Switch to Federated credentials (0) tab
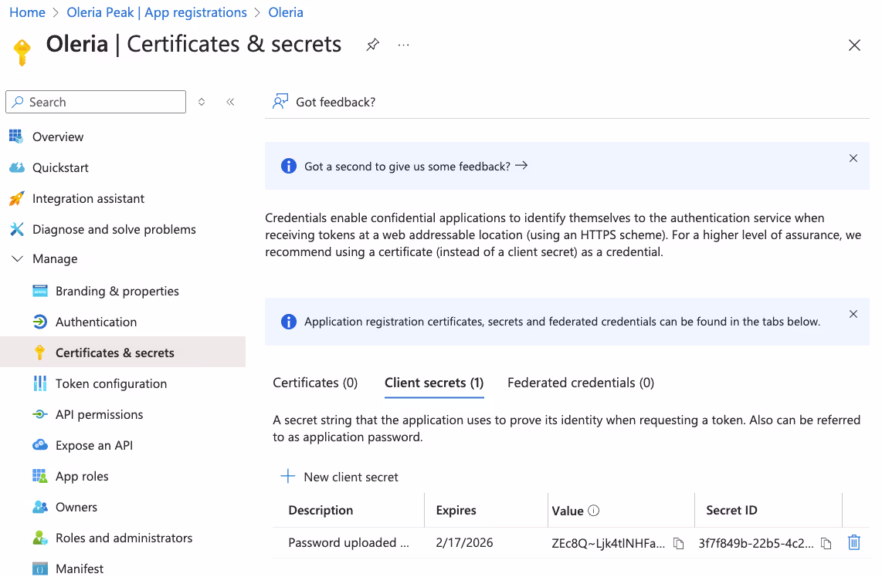This screenshot has height=577, width=882. (581, 383)
